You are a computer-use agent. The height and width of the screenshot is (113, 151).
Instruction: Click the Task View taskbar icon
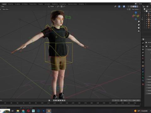pyautogui.click(x=13, y=111)
